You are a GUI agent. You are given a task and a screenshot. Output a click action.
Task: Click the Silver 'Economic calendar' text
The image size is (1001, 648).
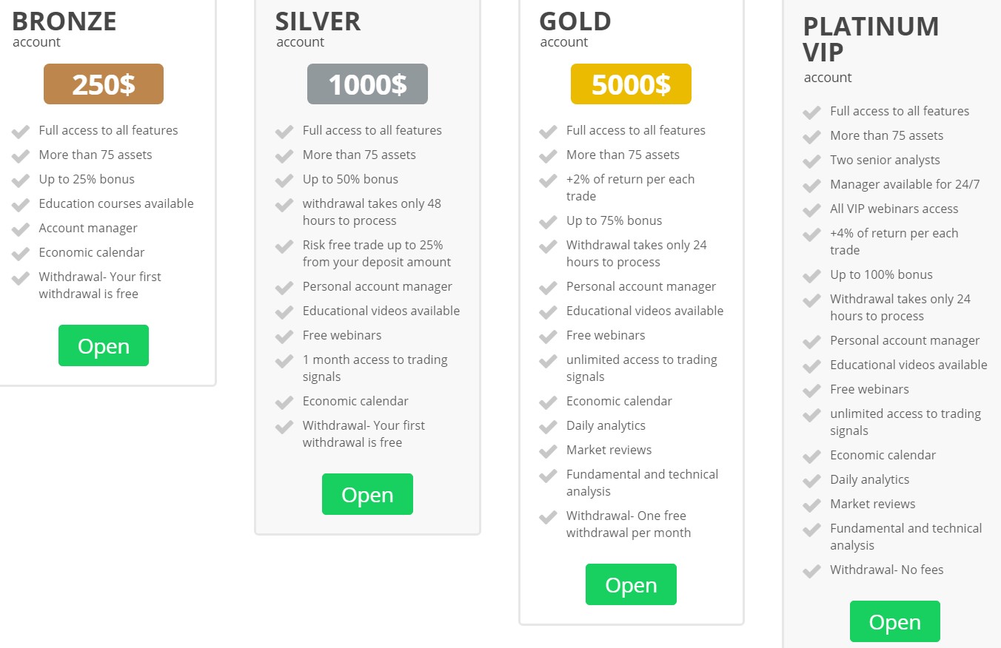coord(355,401)
